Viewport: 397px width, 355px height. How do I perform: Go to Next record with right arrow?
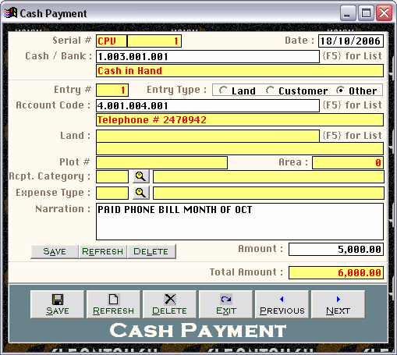338,304
